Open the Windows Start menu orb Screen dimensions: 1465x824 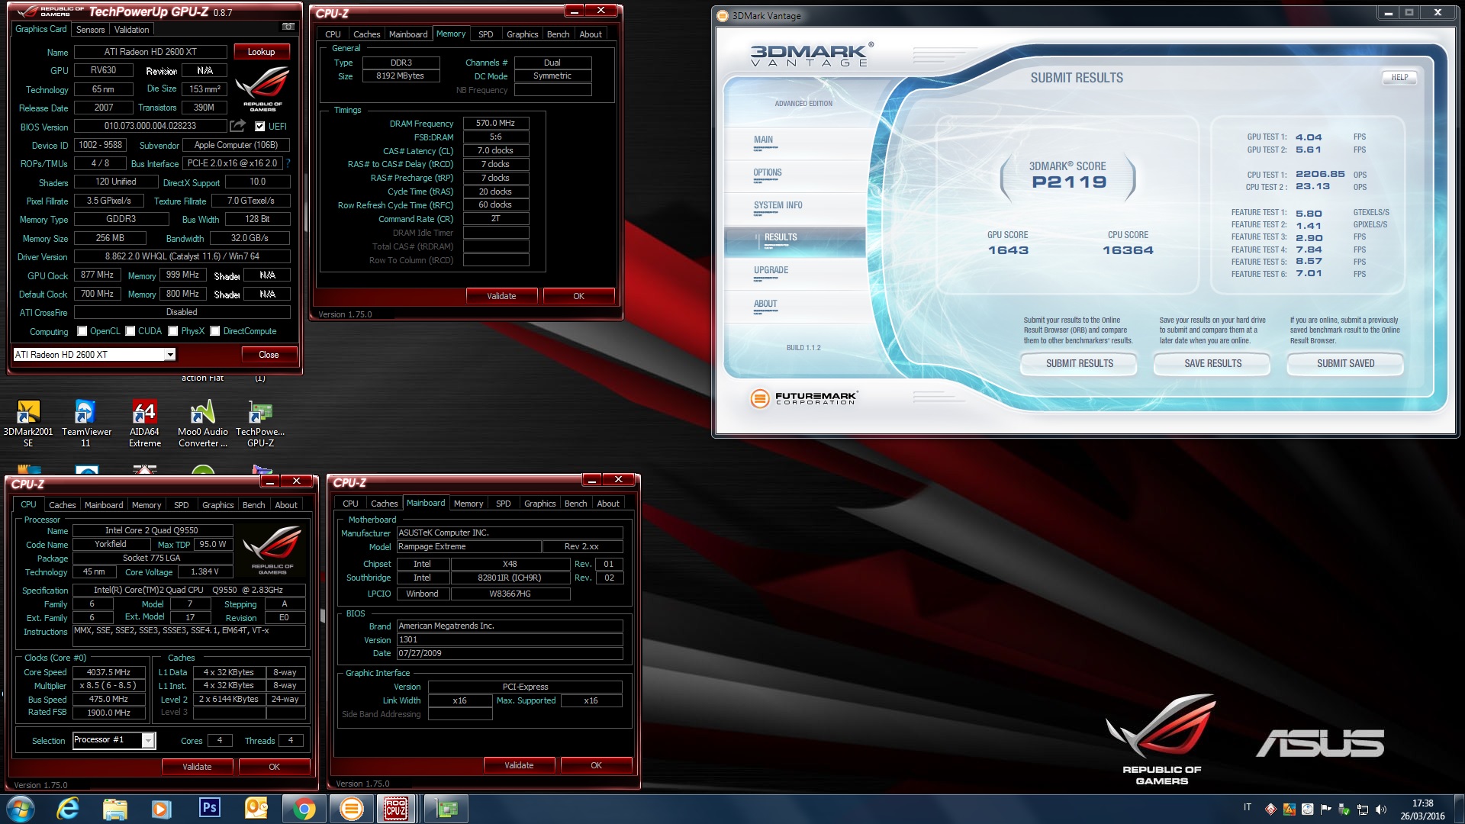pos(21,809)
